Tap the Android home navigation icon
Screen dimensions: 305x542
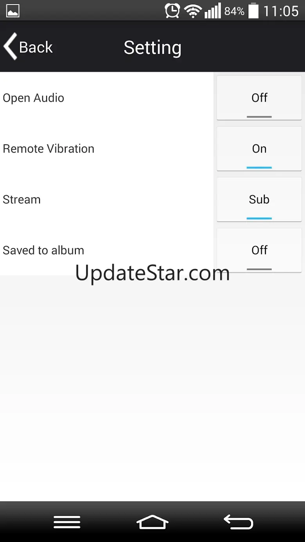152,522
